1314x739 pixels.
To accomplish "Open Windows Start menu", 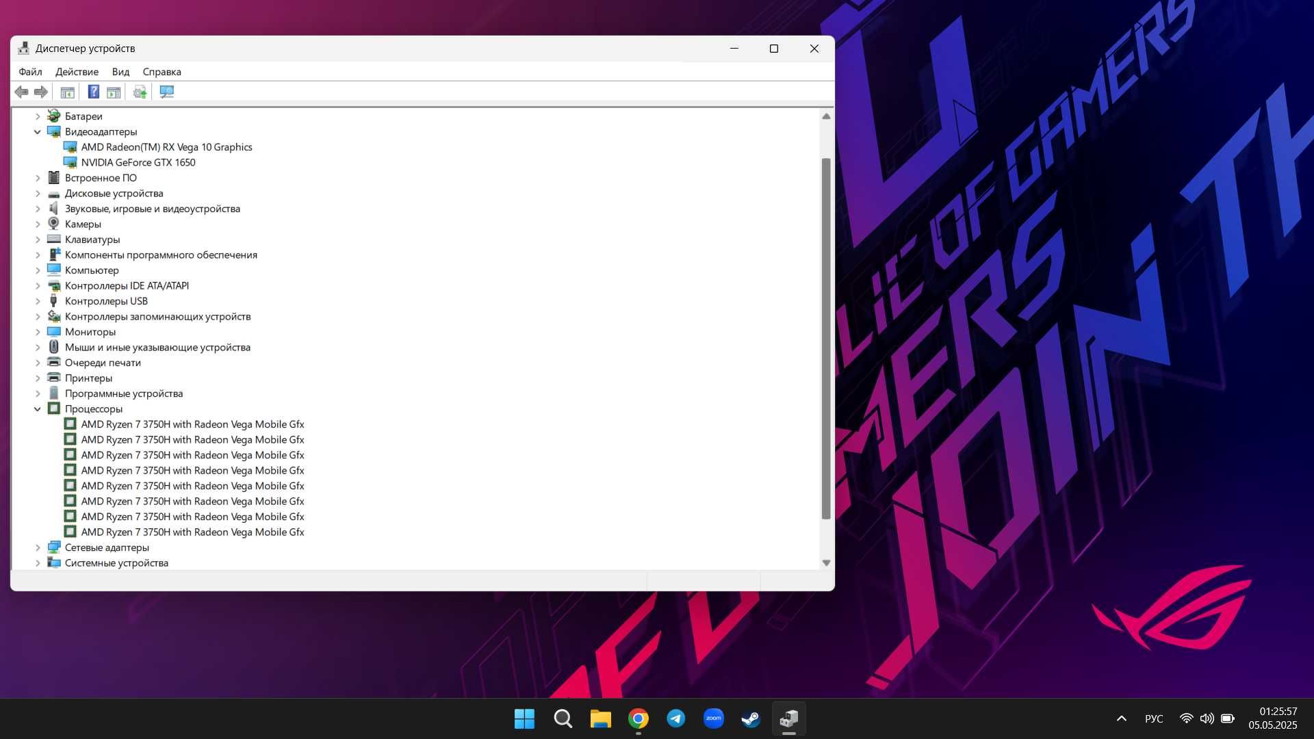I will [524, 718].
